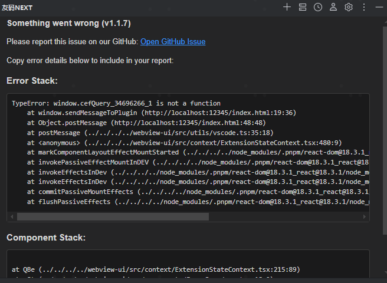Click the 友码NEXT panel title

[x=17, y=7]
